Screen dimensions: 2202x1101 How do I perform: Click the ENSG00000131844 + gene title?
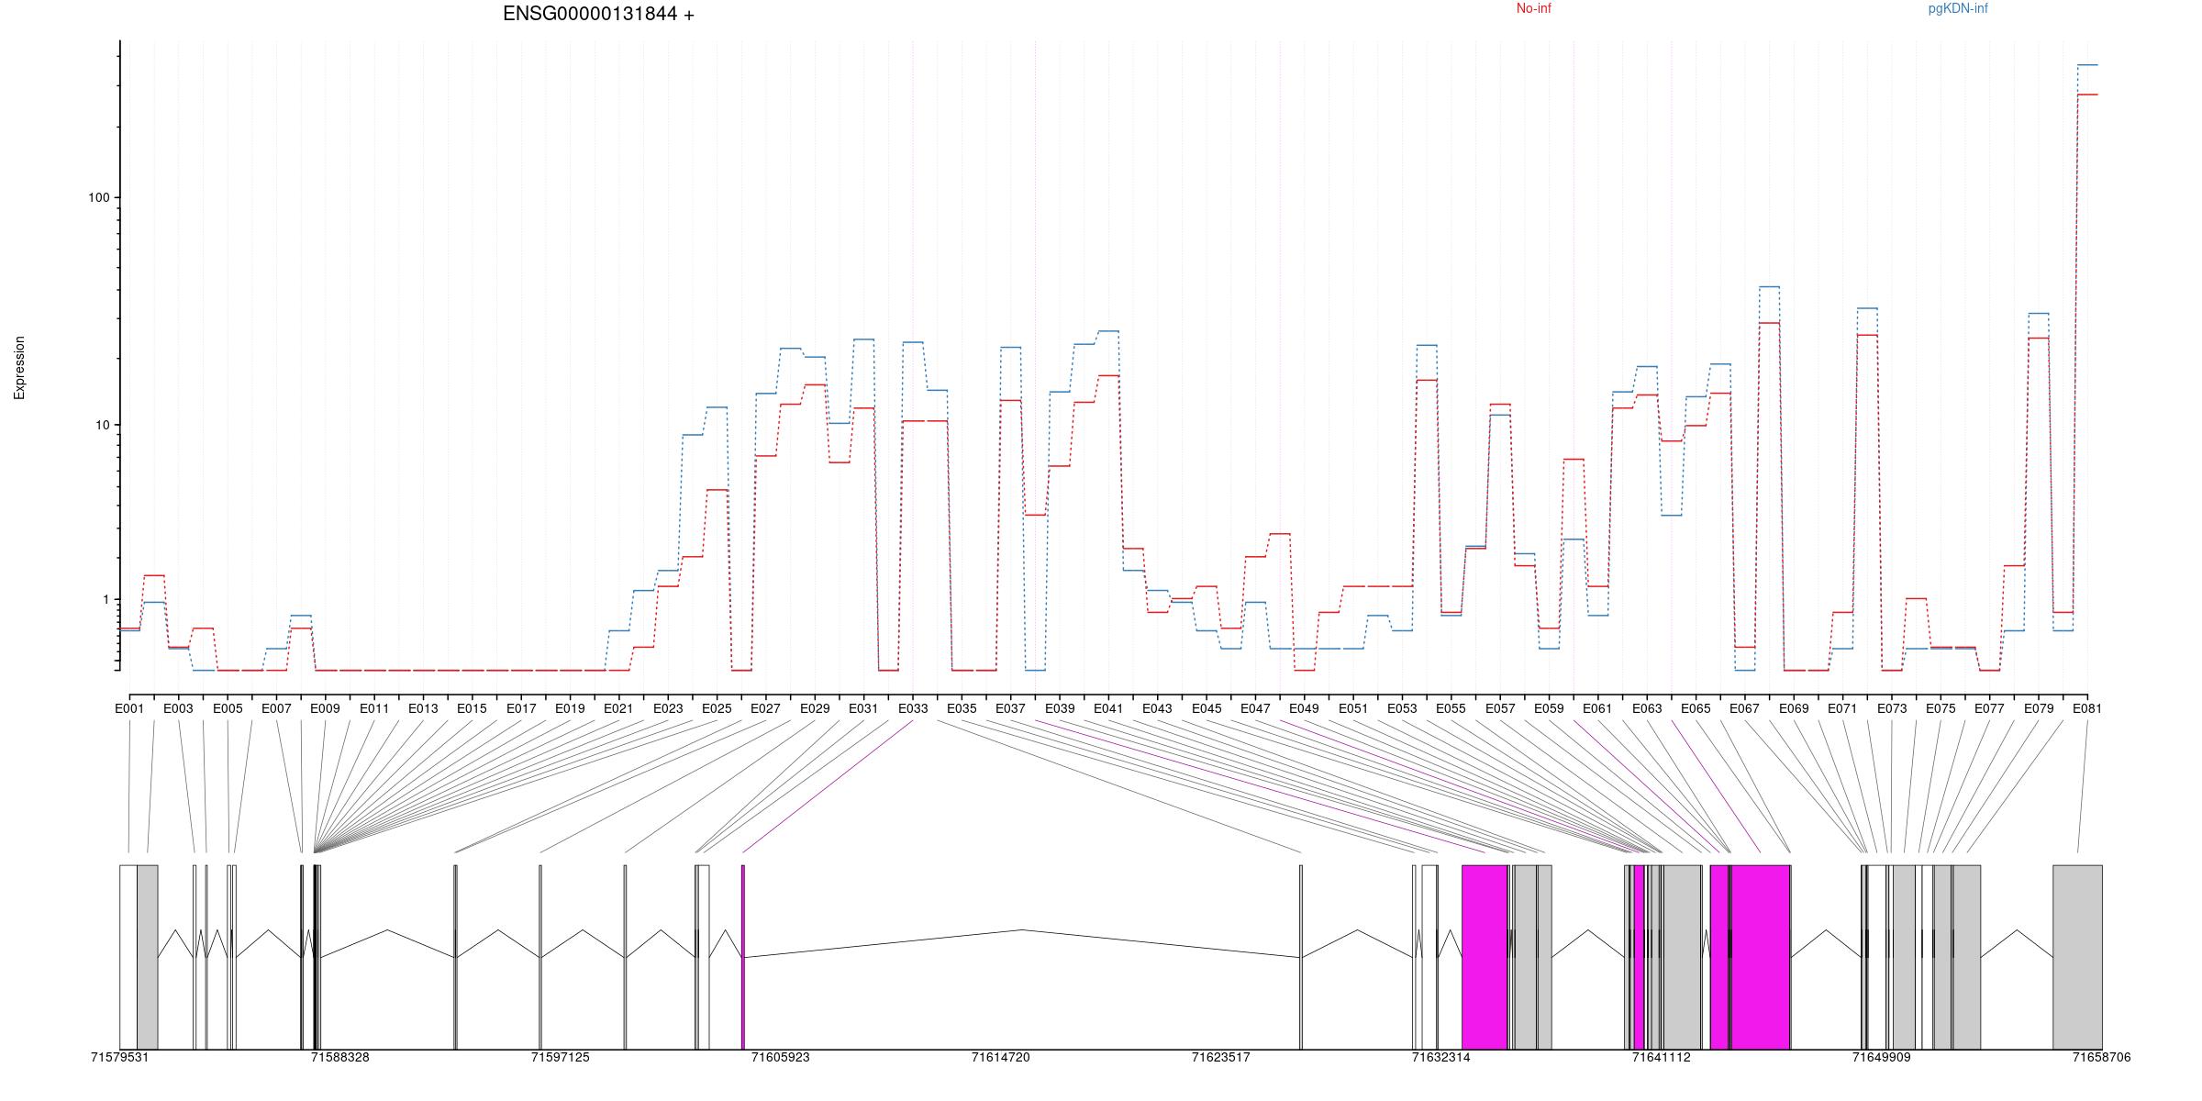tap(598, 15)
